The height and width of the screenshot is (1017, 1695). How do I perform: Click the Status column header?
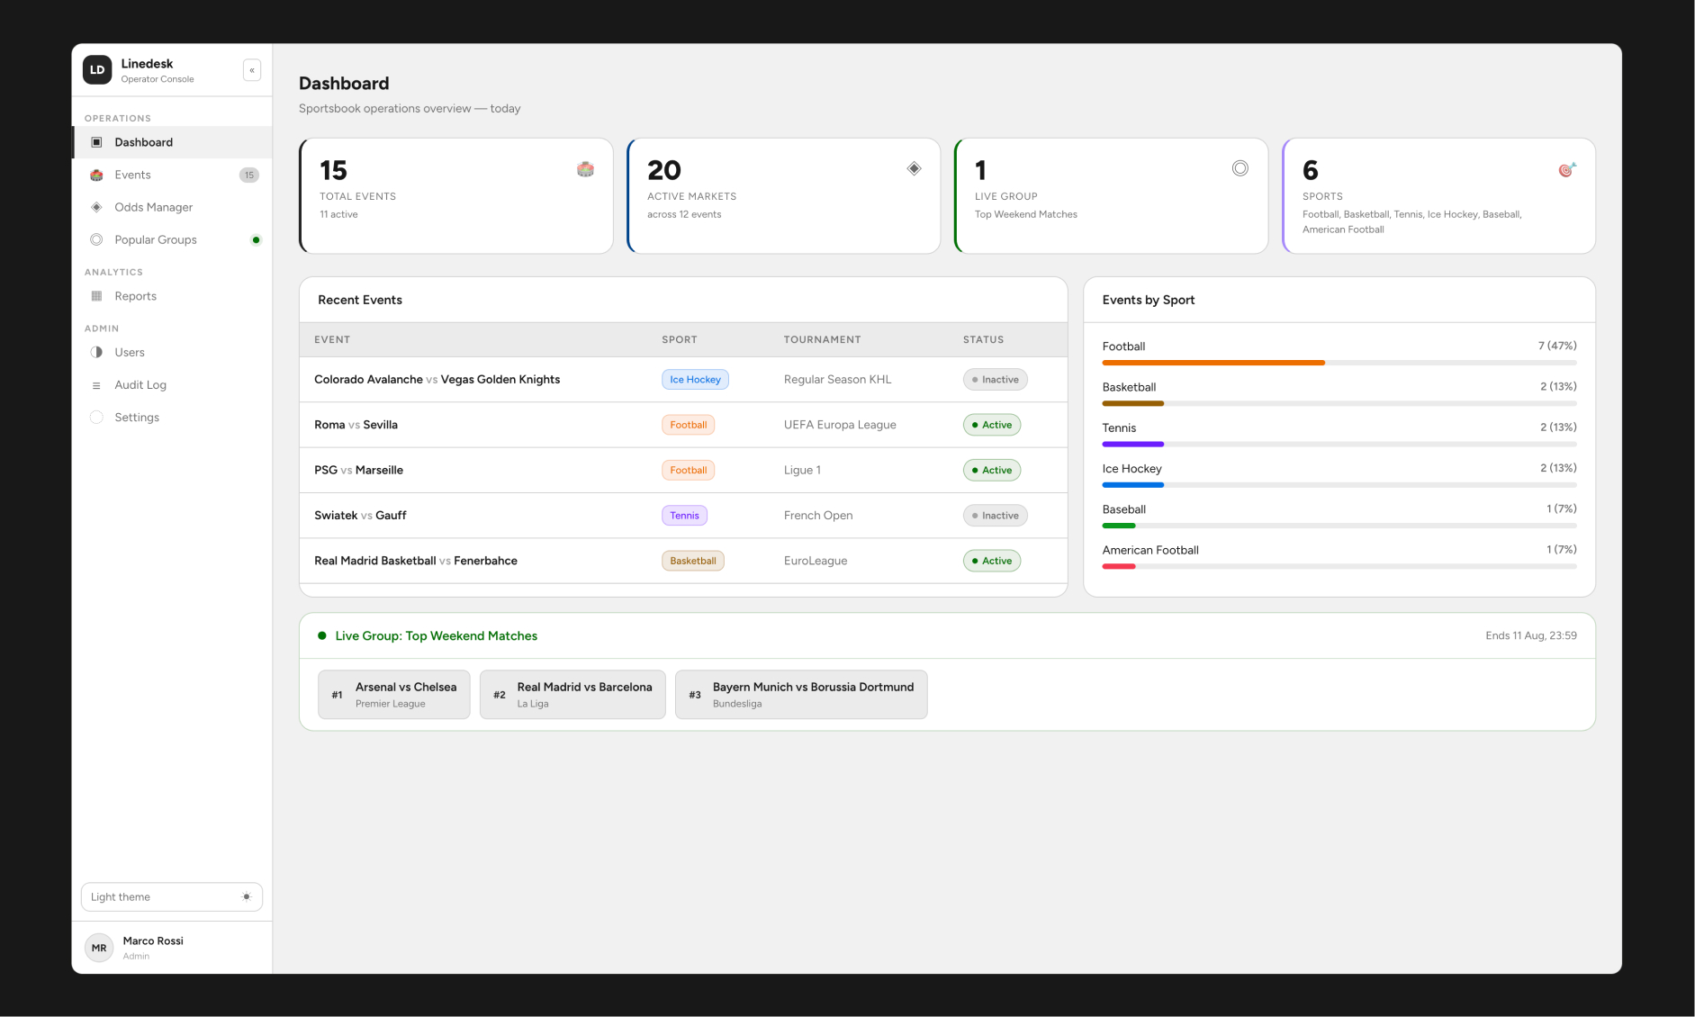(x=983, y=339)
